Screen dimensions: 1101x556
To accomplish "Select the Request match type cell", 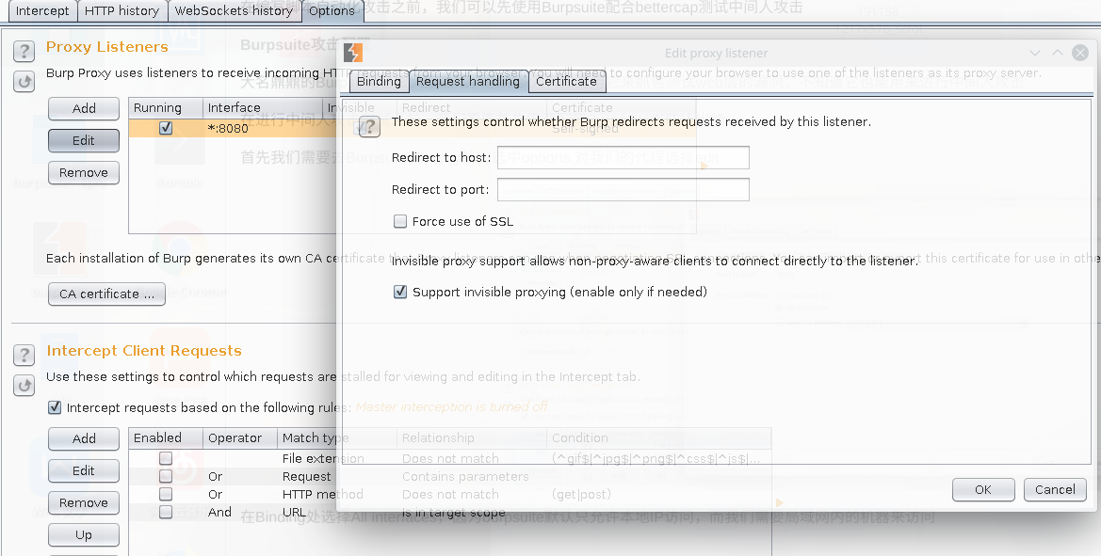I will click(306, 477).
